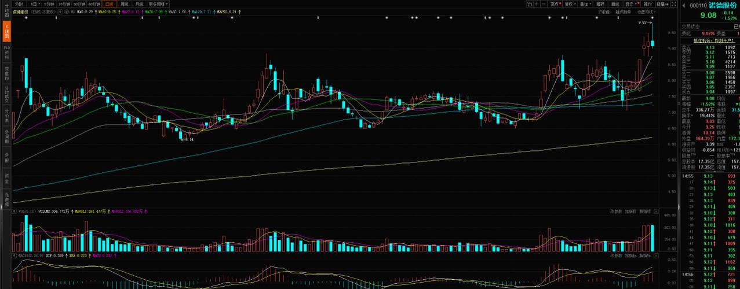Collapse the 隐藏 side panel
The width and height of the screenshot is (740, 289).
pos(663,3)
